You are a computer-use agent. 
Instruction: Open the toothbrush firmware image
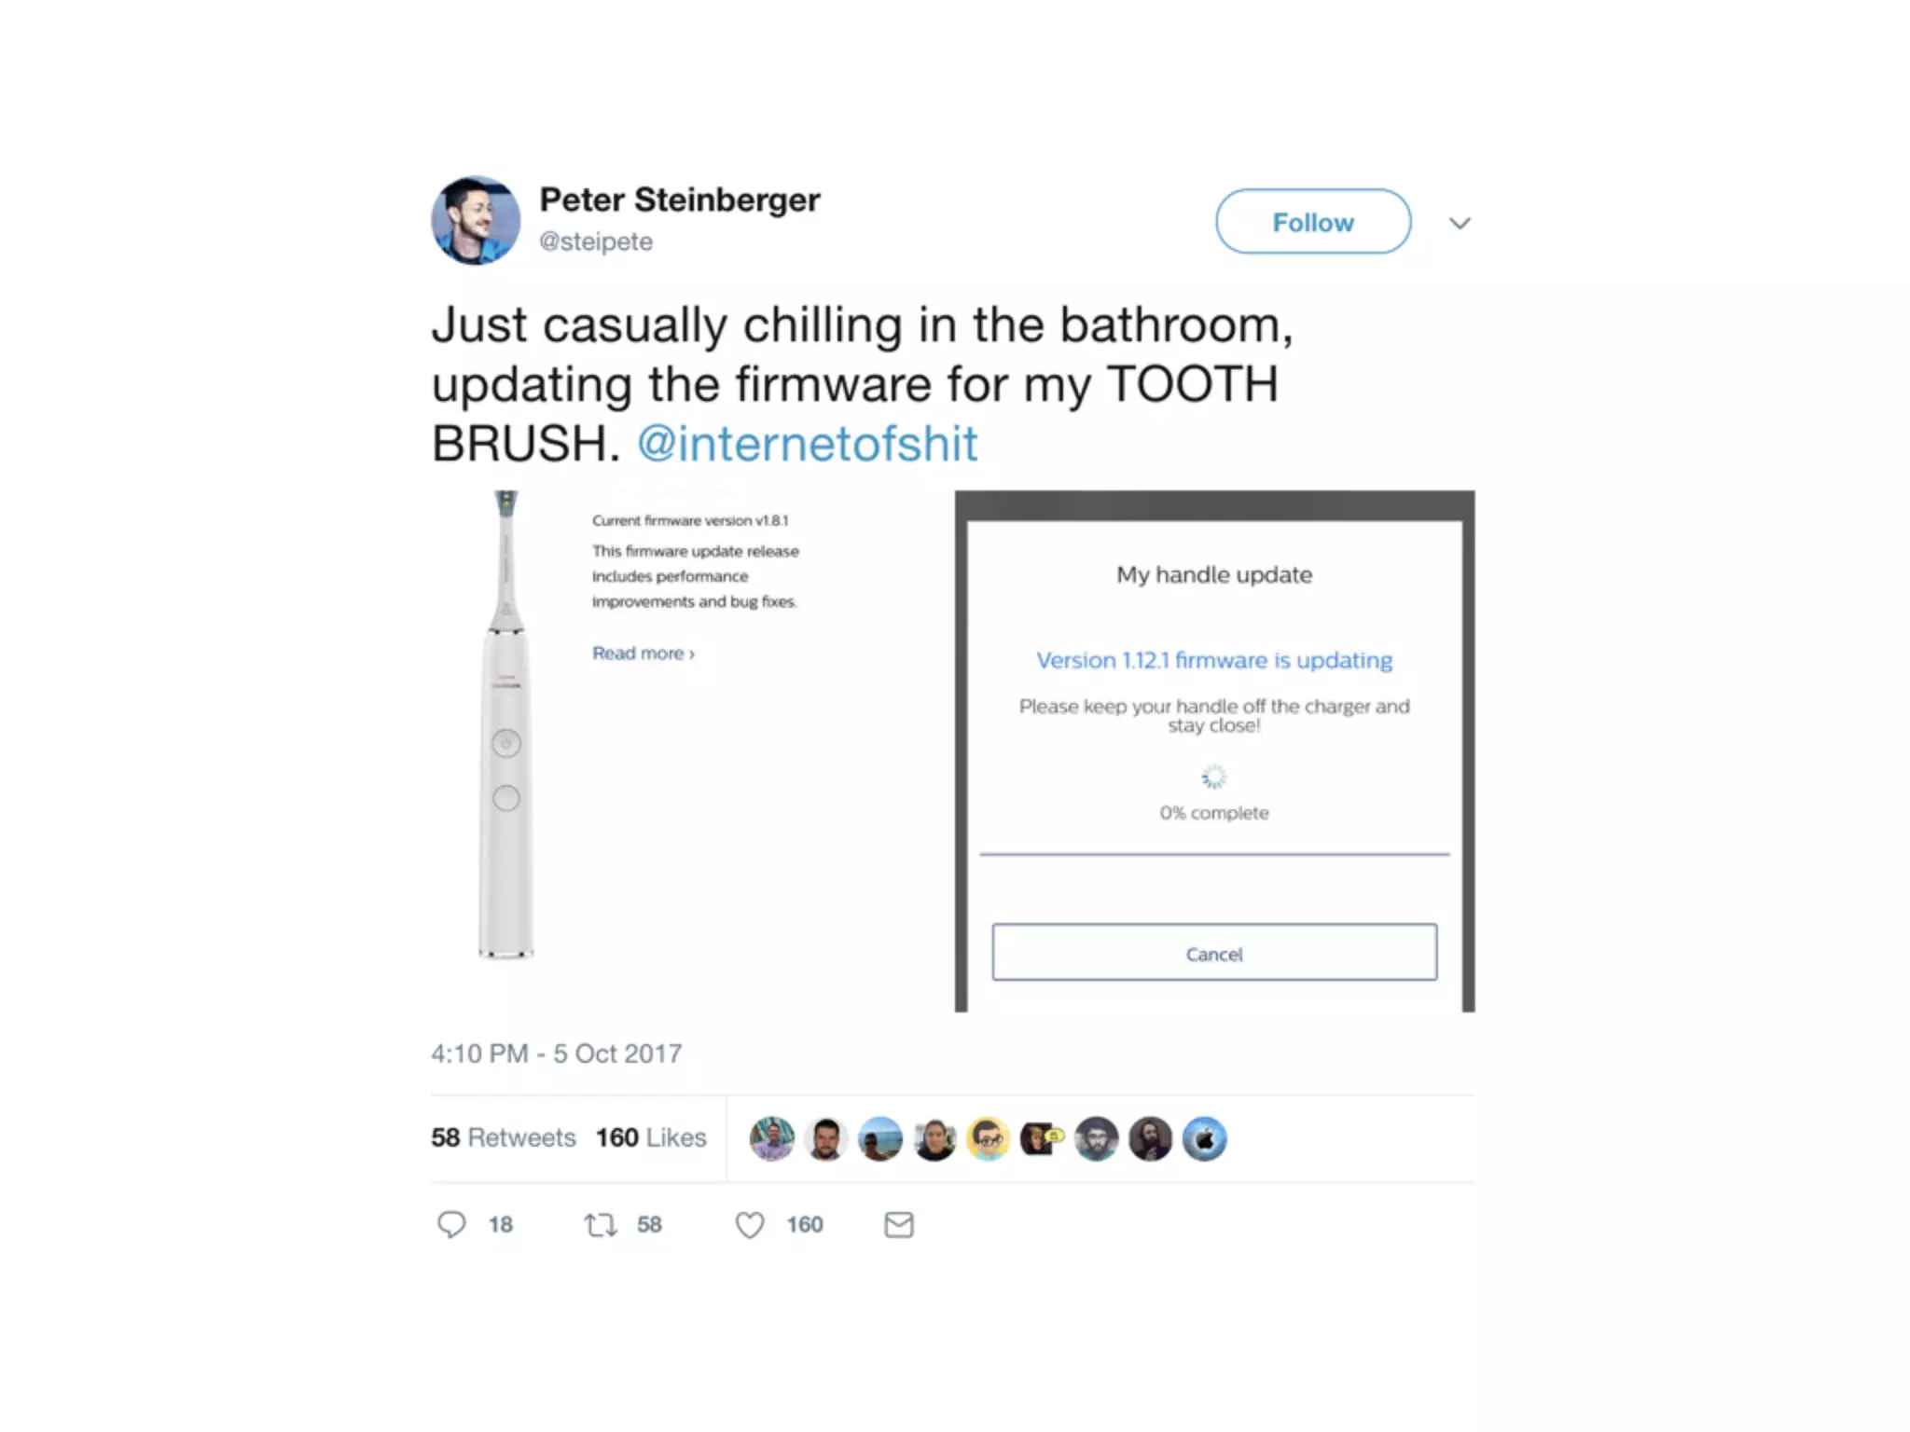[691, 750]
